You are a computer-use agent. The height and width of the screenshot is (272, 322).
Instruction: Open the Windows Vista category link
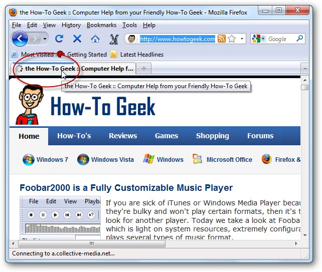click(x=112, y=160)
